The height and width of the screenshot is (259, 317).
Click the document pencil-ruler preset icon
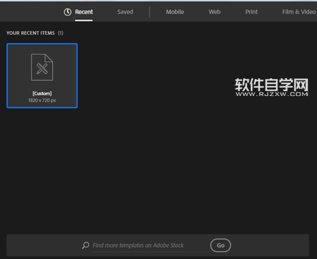[42, 68]
